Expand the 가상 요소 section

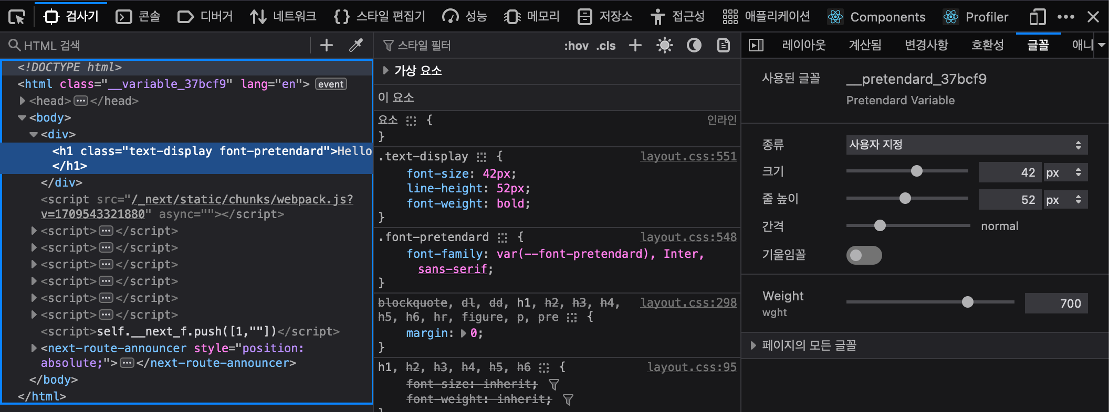[386, 70]
